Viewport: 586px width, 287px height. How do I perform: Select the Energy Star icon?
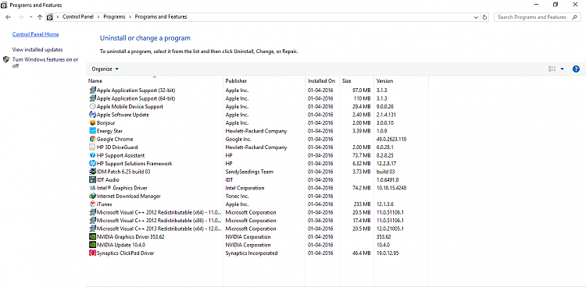pos(93,131)
